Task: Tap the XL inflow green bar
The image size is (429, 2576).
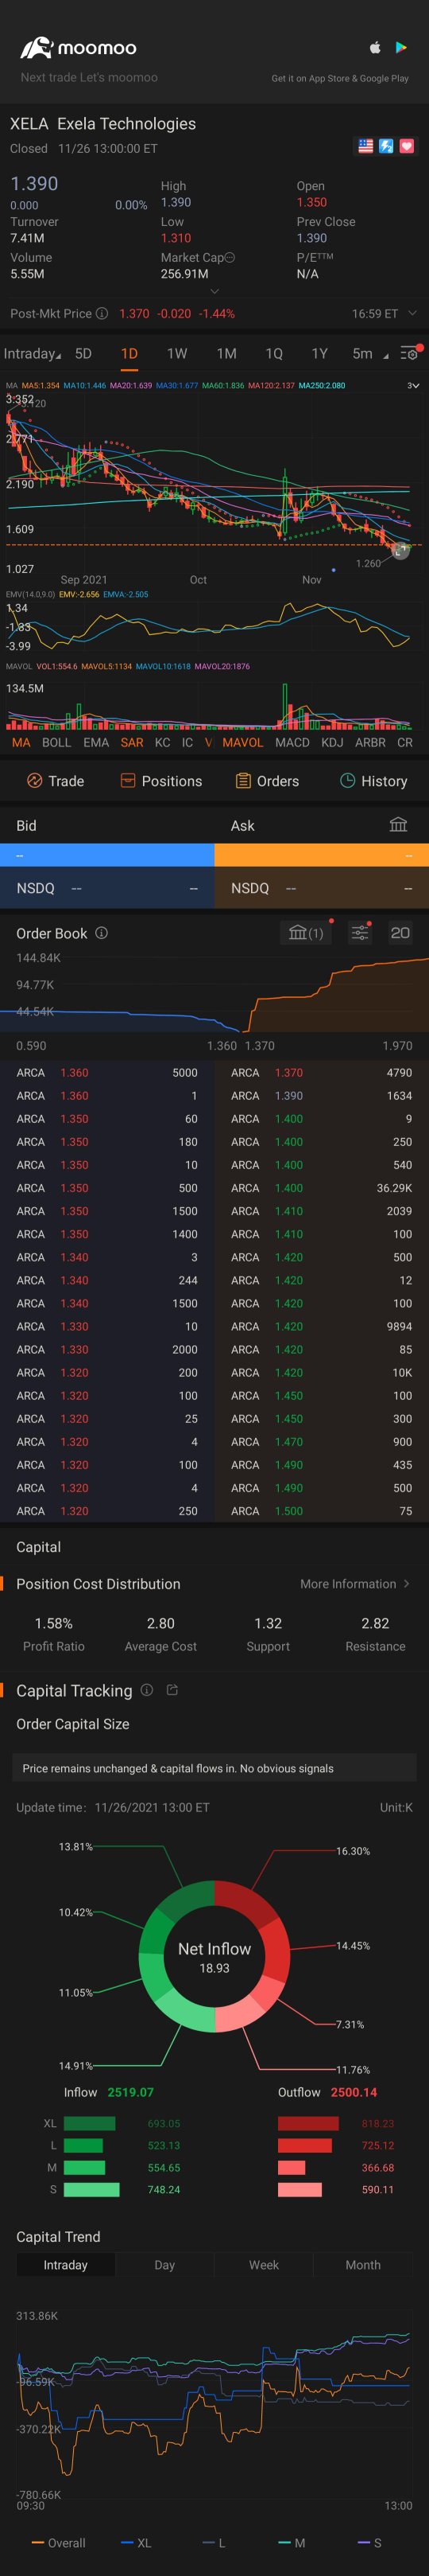Action: 90,2122
